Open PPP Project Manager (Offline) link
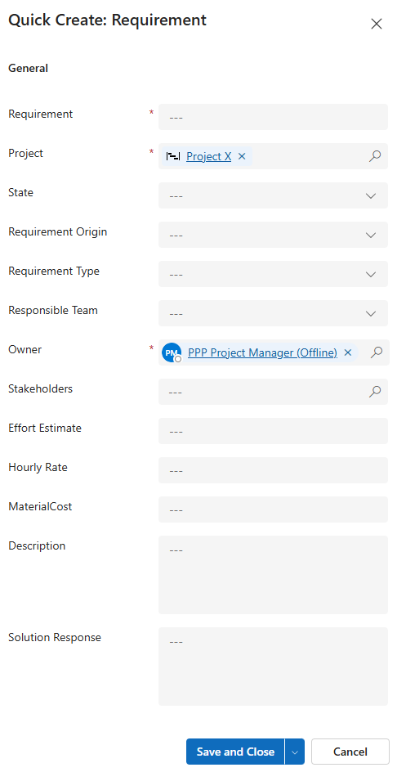Image resolution: width=397 pixels, height=772 pixels. tap(263, 352)
